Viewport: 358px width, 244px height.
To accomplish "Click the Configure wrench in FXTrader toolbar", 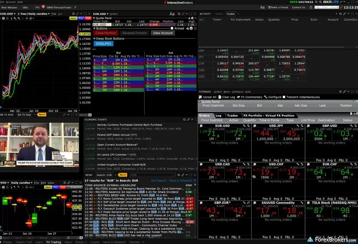I will pyautogui.click(x=272, y=97).
